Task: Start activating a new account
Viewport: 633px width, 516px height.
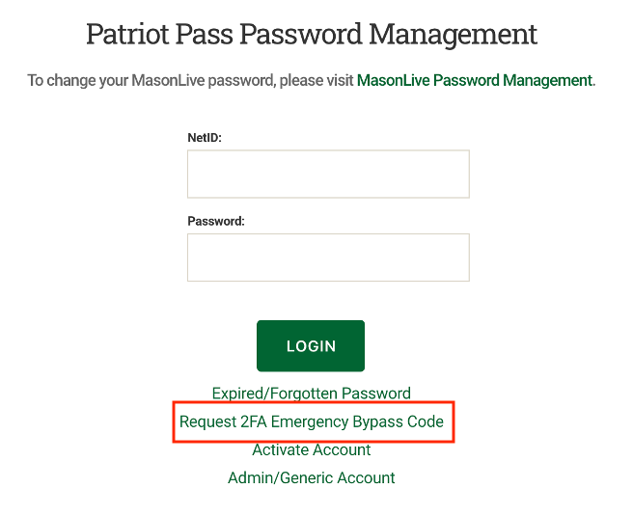Action: pos(311,449)
